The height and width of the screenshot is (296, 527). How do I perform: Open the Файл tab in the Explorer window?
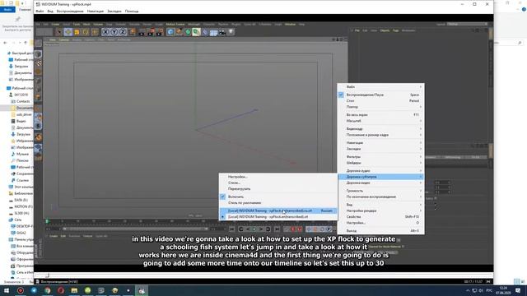coord(7,10)
